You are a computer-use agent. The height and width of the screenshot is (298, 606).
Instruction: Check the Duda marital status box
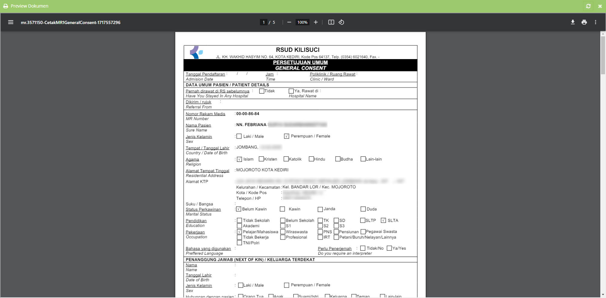pos(363,209)
